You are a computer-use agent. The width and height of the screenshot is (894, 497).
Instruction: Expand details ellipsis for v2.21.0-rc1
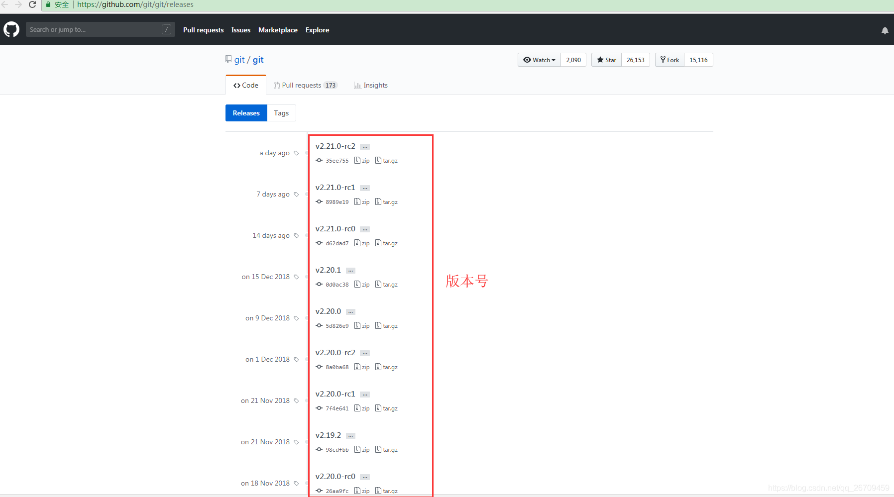(x=365, y=188)
